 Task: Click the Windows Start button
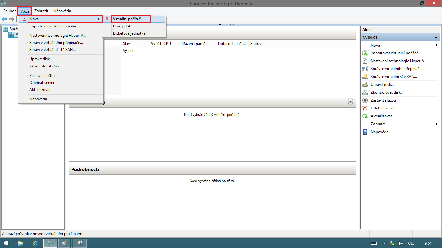[6, 243]
